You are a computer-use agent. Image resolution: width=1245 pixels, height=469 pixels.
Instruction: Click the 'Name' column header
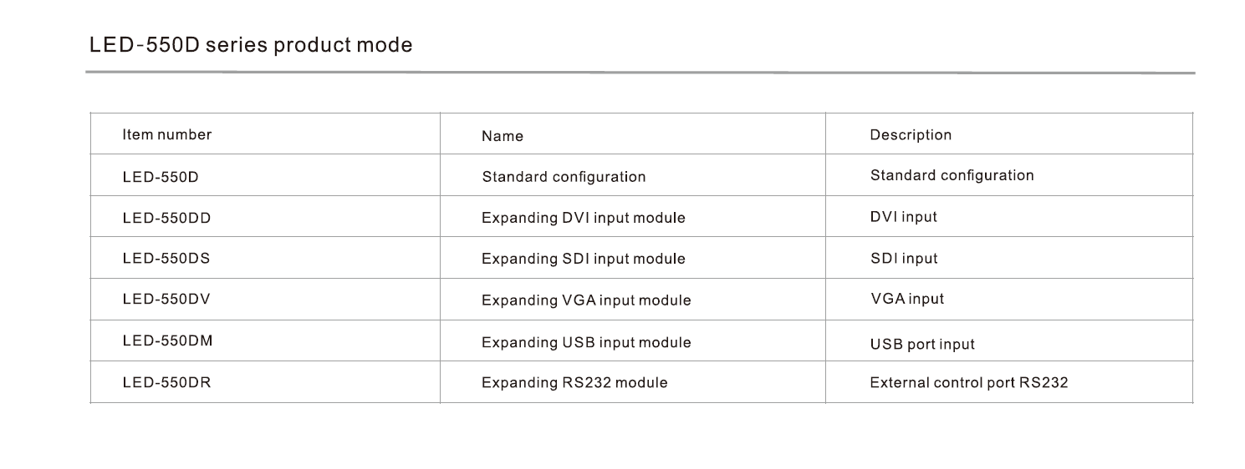(x=503, y=136)
